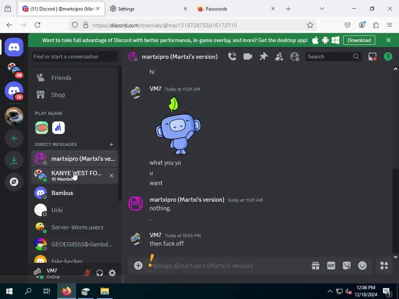
Task: Open emoji picker
Action: 362,266
